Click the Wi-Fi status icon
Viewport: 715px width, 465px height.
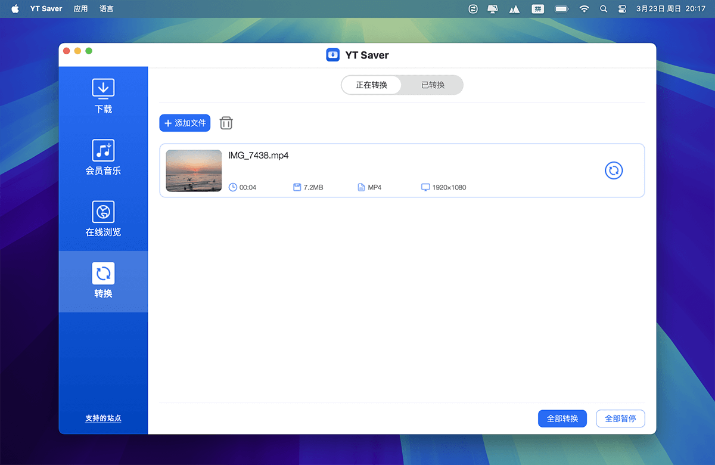coord(584,9)
